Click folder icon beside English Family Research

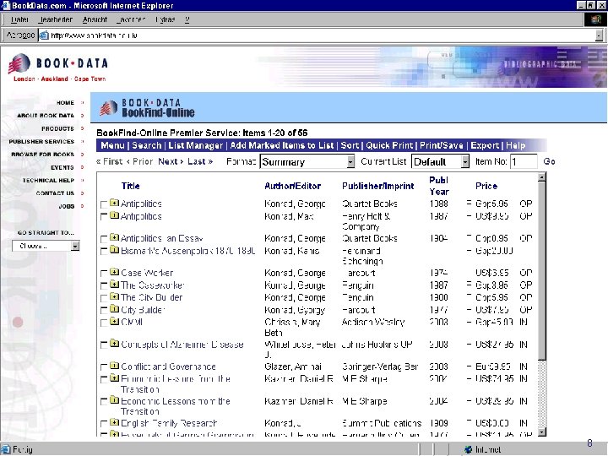tap(114, 422)
